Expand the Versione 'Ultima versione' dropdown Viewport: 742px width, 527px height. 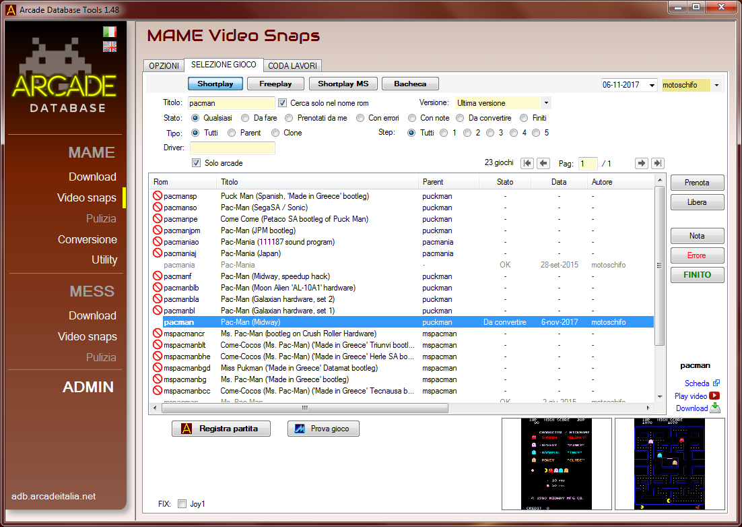[x=546, y=102]
